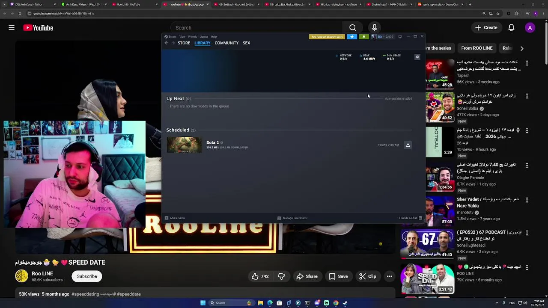Open Discord from the taskbar
Image resolution: width=548 pixels, height=308 pixels.
click(317, 303)
